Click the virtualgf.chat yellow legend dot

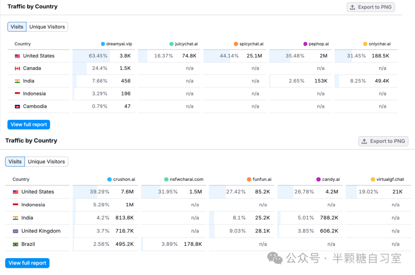coord(373,179)
